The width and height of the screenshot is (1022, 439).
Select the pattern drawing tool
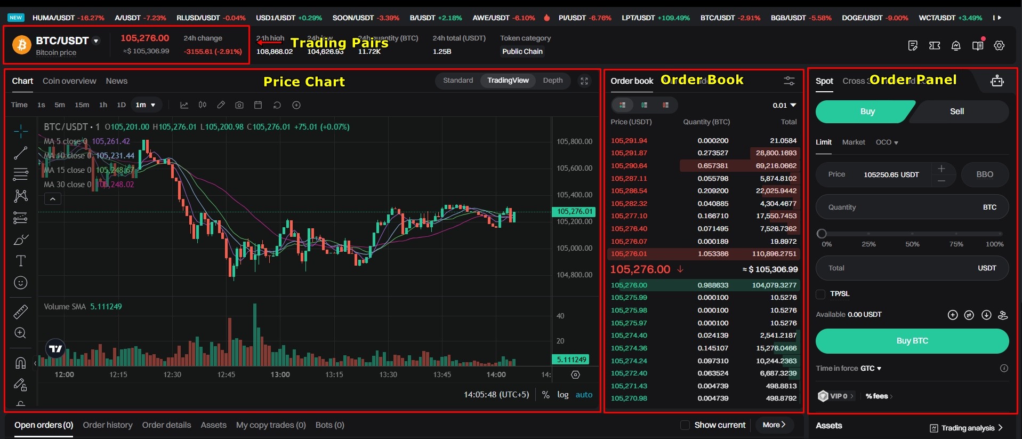pos(21,196)
